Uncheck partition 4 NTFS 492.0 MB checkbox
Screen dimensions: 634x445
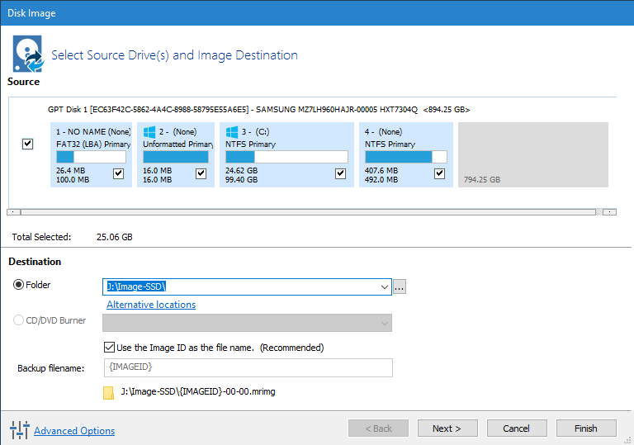(439, 173)
